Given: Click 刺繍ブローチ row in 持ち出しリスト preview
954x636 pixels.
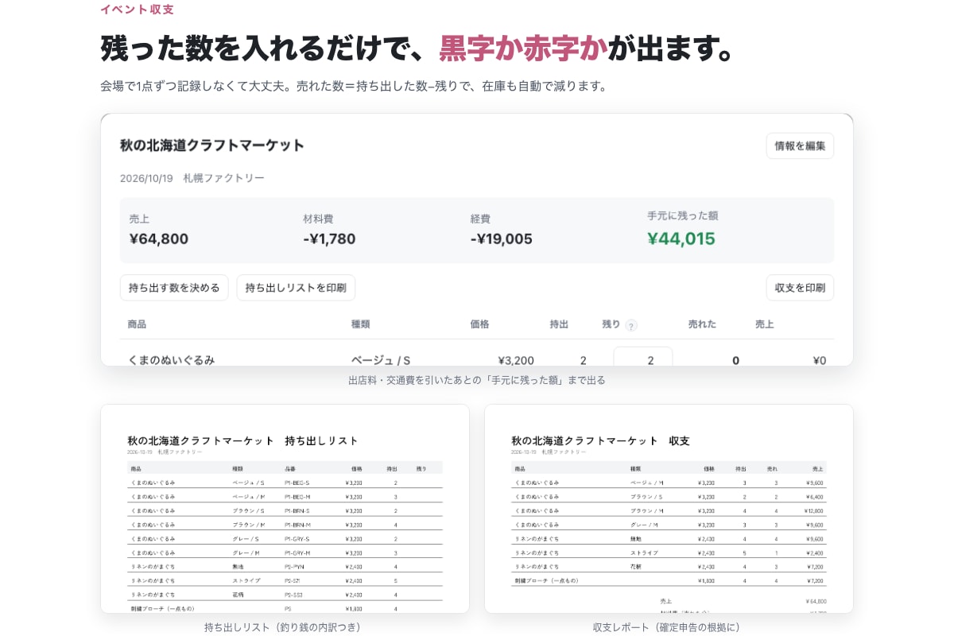Looking at the screenshot, I should click(x=285, y=608).
